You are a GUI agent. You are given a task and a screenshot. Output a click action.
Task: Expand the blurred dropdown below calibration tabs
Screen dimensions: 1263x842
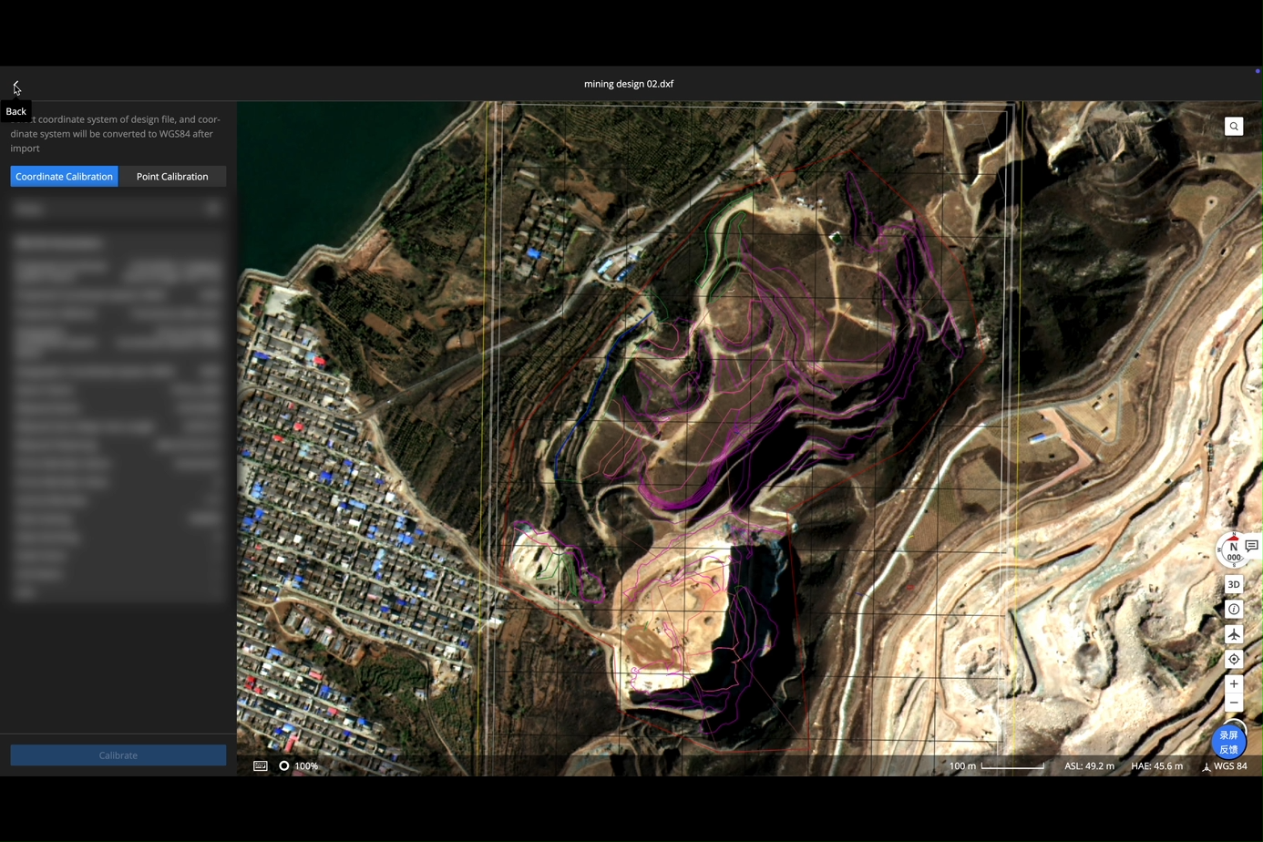click(x=118, y=209)
